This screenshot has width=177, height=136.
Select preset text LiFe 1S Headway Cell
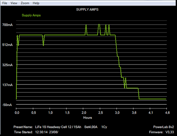(51, 127)
